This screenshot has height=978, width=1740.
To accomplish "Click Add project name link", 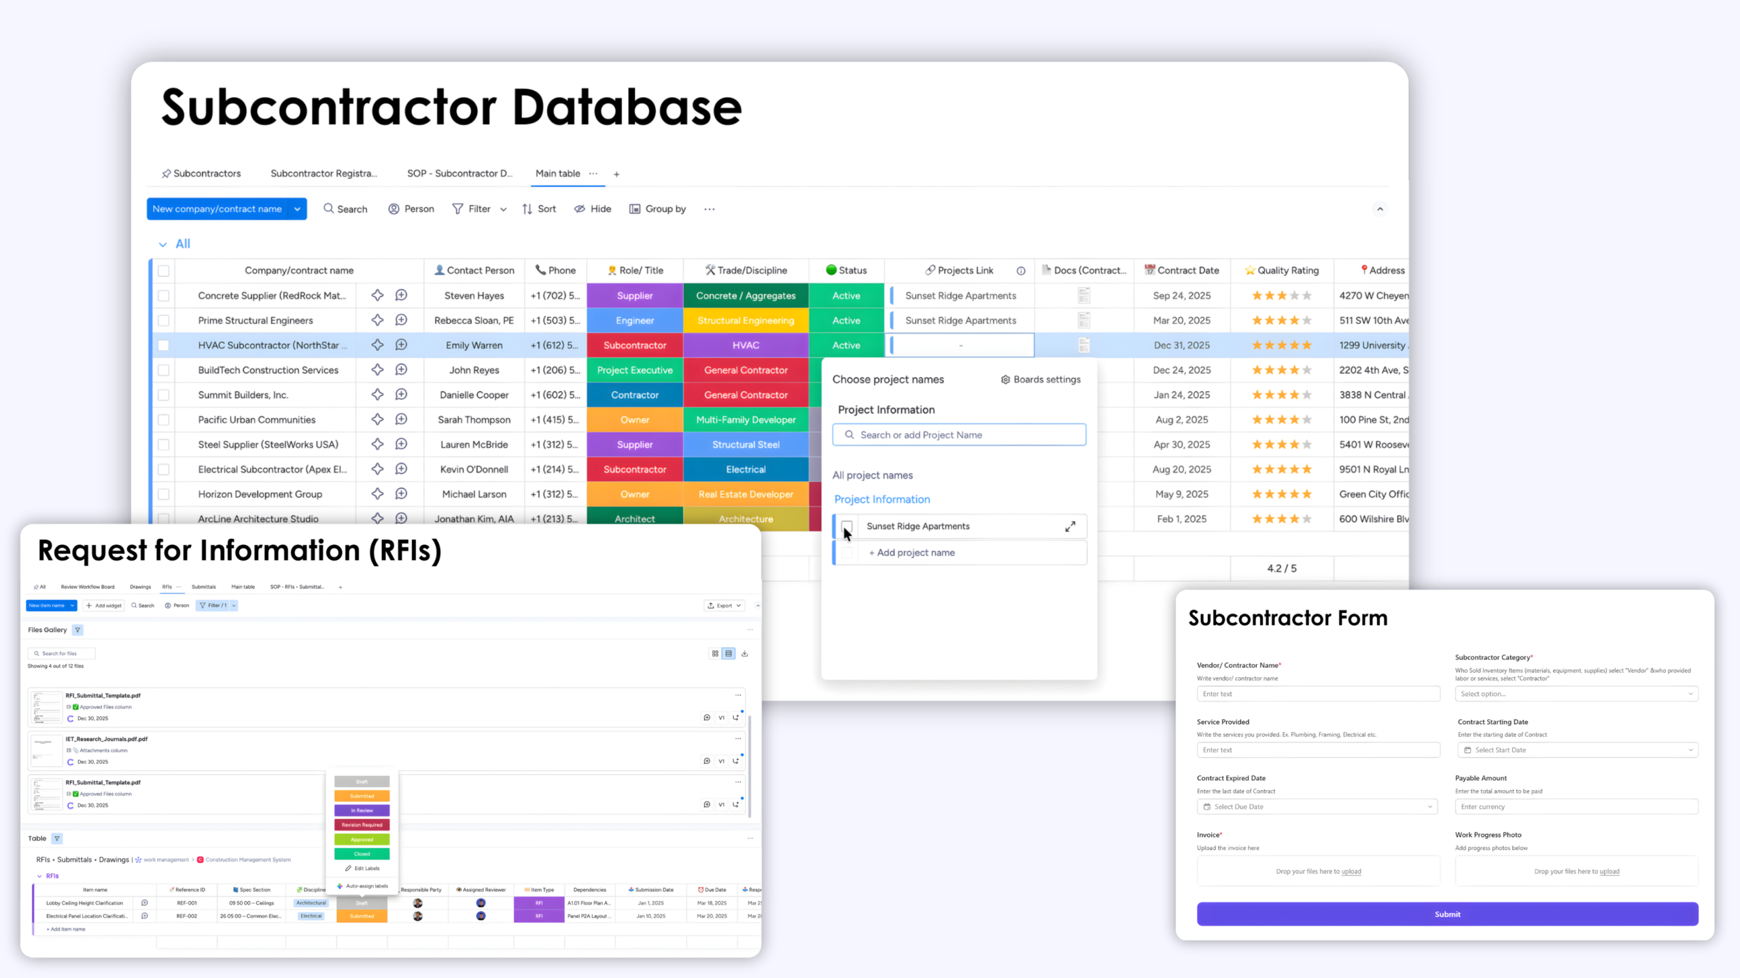I will tap(915, 553).
